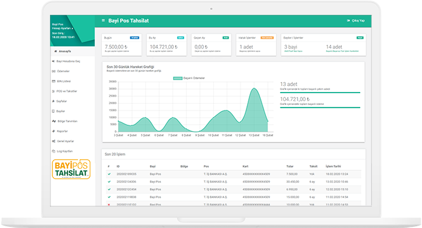Click amount 30.450,00 in table
422x228 pixels.
point(293,182)
